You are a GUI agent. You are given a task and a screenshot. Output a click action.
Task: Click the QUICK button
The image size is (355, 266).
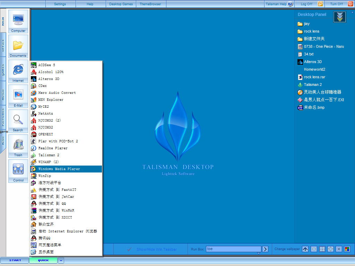pyautogui.click(x=43, y=260)
